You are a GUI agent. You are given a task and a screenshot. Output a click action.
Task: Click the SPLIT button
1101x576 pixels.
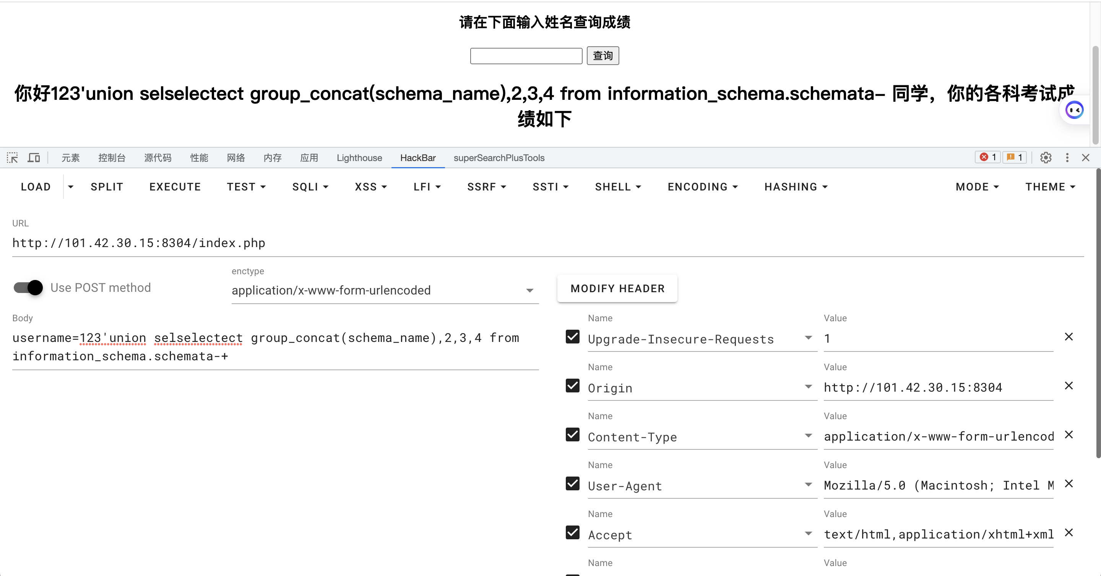click(107, 187)
